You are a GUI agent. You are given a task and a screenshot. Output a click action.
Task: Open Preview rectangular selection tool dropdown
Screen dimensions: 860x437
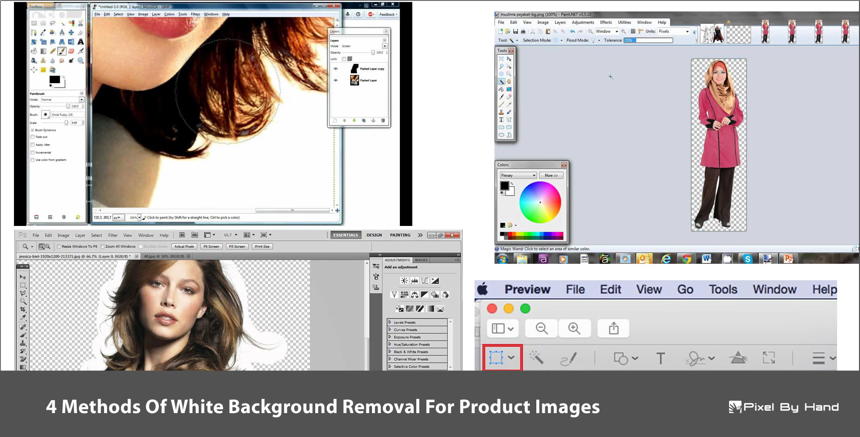(511, 357)
